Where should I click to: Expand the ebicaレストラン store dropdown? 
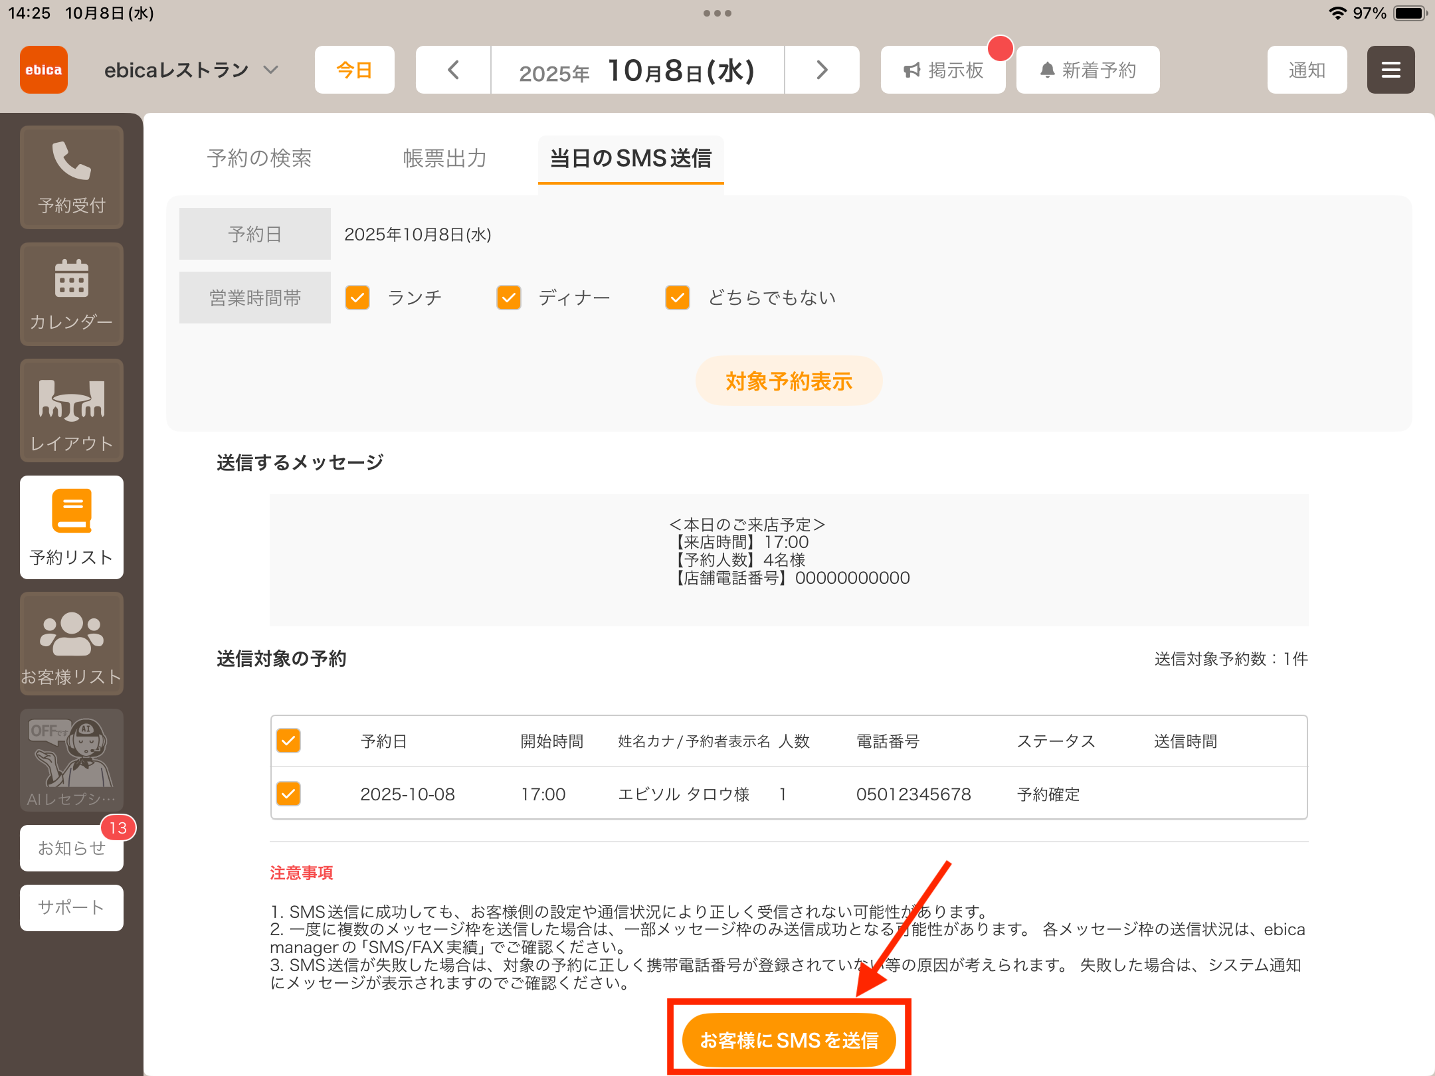click(x=191, y=70)
